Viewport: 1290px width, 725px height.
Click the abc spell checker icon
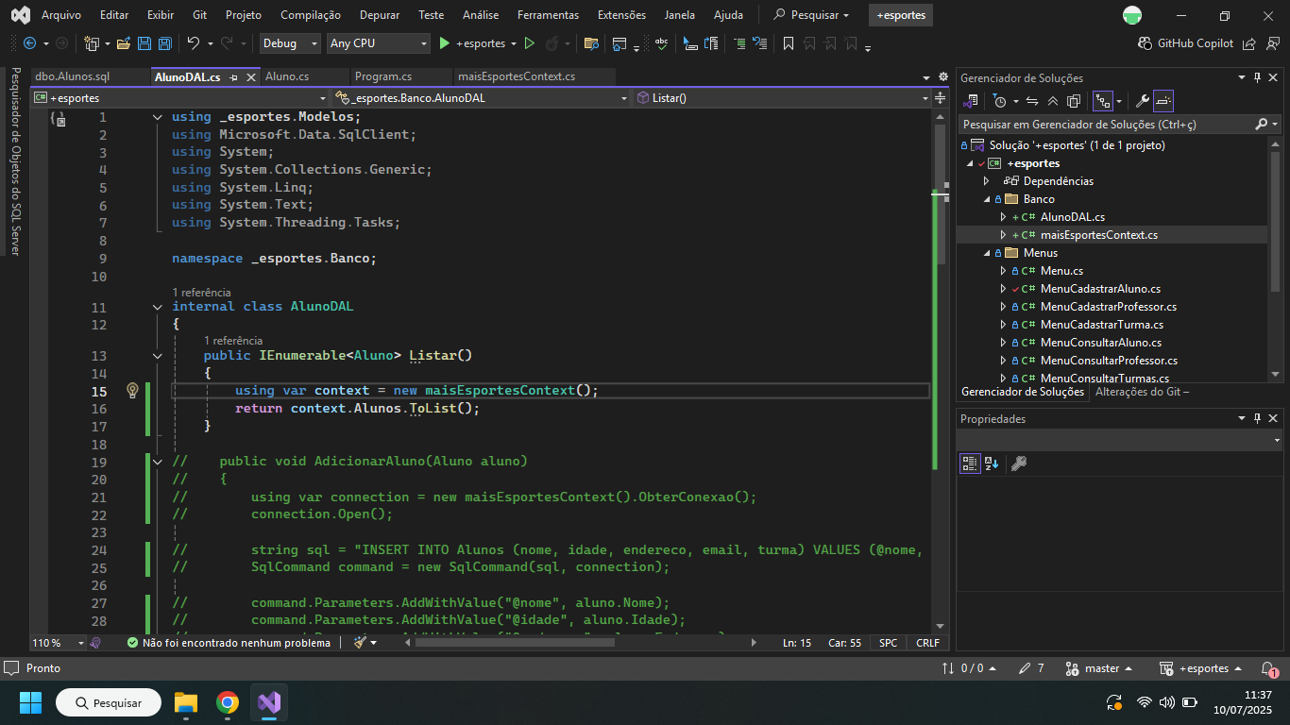point(662,43)
